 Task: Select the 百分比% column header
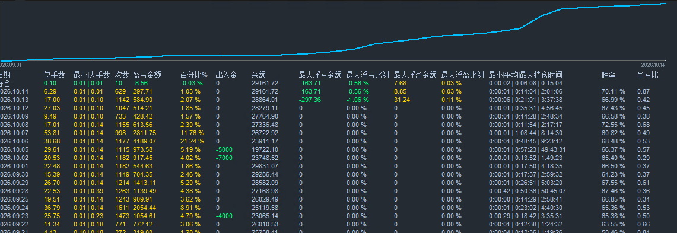[x=194, y=75]
